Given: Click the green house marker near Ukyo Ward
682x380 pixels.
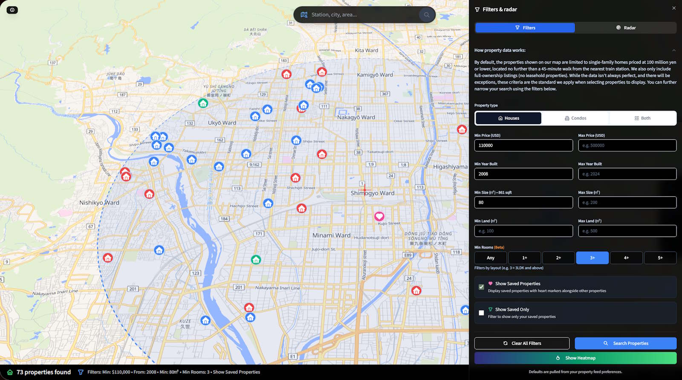Looking at the screenshot, I should click(x=203, y=103).
